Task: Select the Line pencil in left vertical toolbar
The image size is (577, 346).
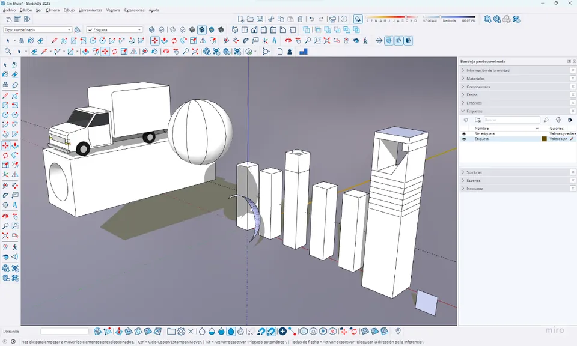Action: point(5,96)
